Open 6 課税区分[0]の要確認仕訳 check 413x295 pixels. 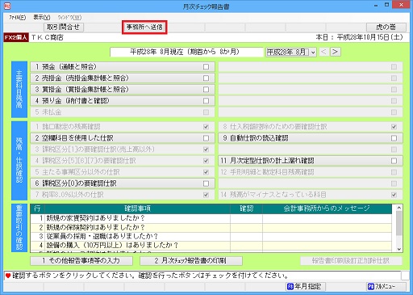123,183
